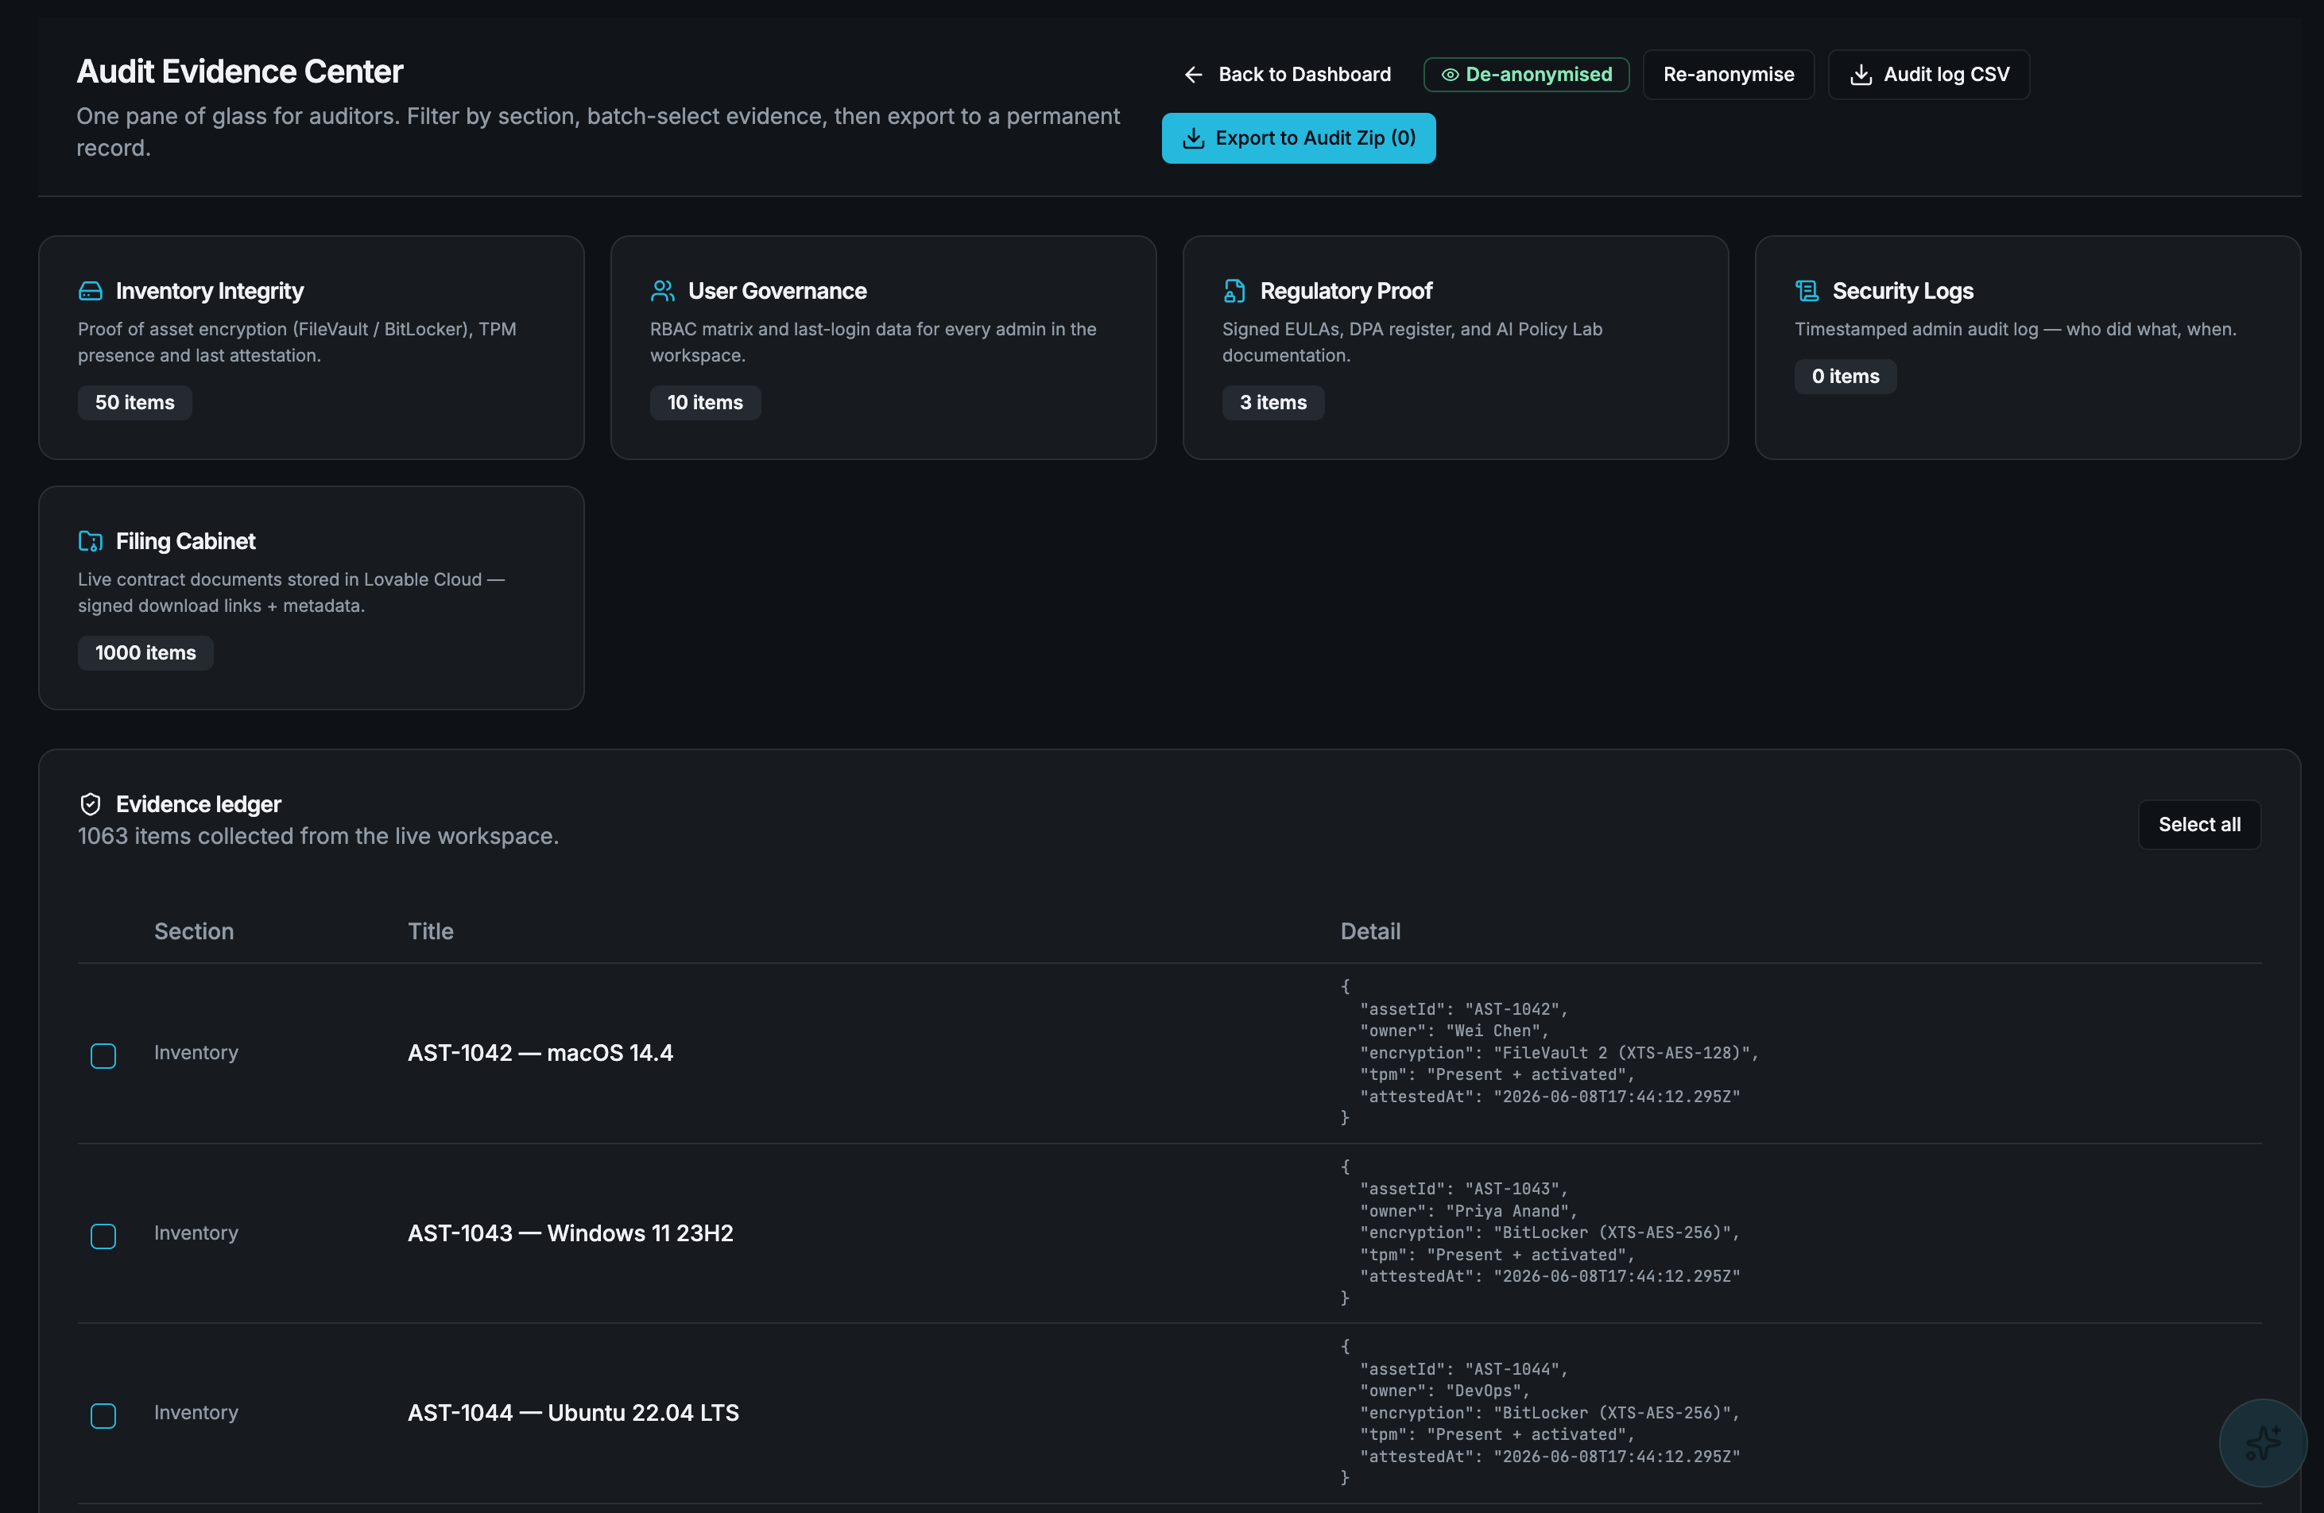
Task: Open the Security Logs card
Action: (x=2028, y=347)
